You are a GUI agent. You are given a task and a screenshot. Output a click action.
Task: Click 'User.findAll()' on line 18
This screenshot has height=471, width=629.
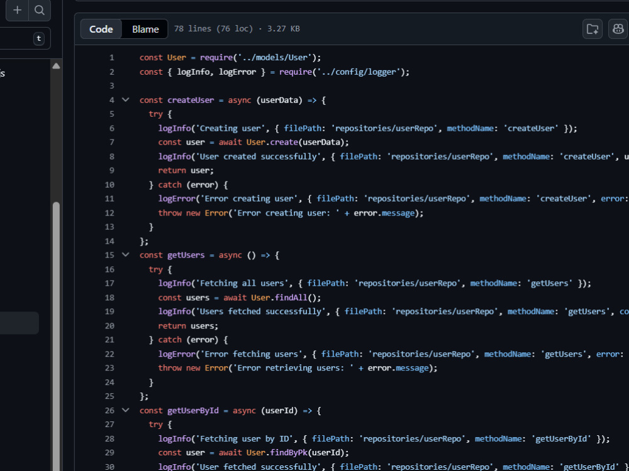[x=284, y=298]
